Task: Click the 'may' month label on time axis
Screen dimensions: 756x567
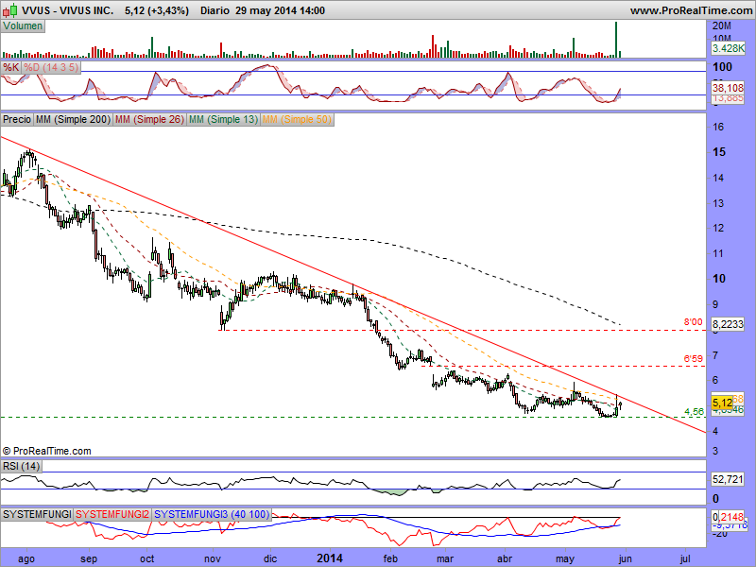Action: 565,559
